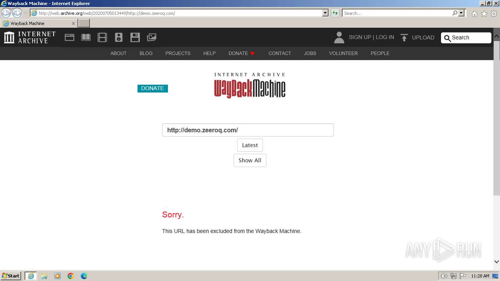
Task: Click the user avatar icon
Action: [x=339, y=37]
